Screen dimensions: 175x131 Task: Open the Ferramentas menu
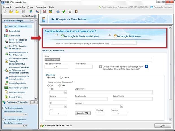pos(41,7)
